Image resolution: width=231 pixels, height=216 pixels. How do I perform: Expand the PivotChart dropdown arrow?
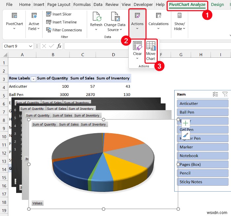[x=14, y=29]
